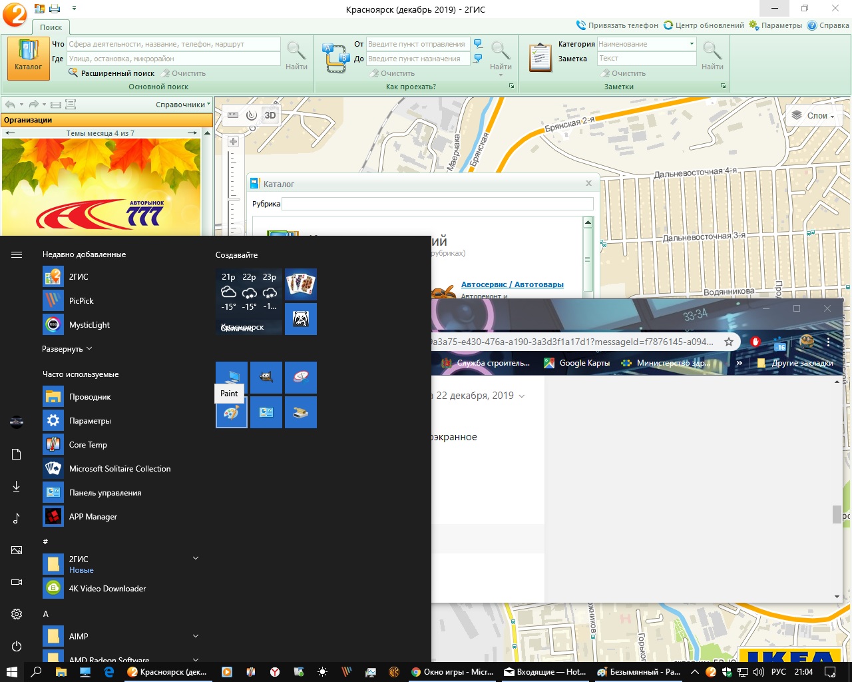Open the ruler measuring tool on map

coord(232,115)
